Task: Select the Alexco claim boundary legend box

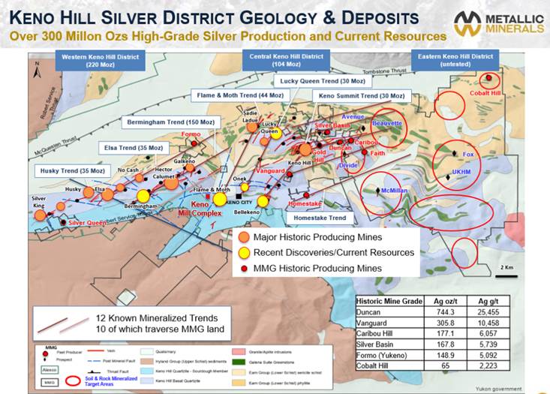Action: (x=50, y=370)
